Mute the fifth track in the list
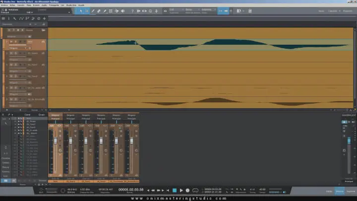The image size is (357, 201). point(11,76)
